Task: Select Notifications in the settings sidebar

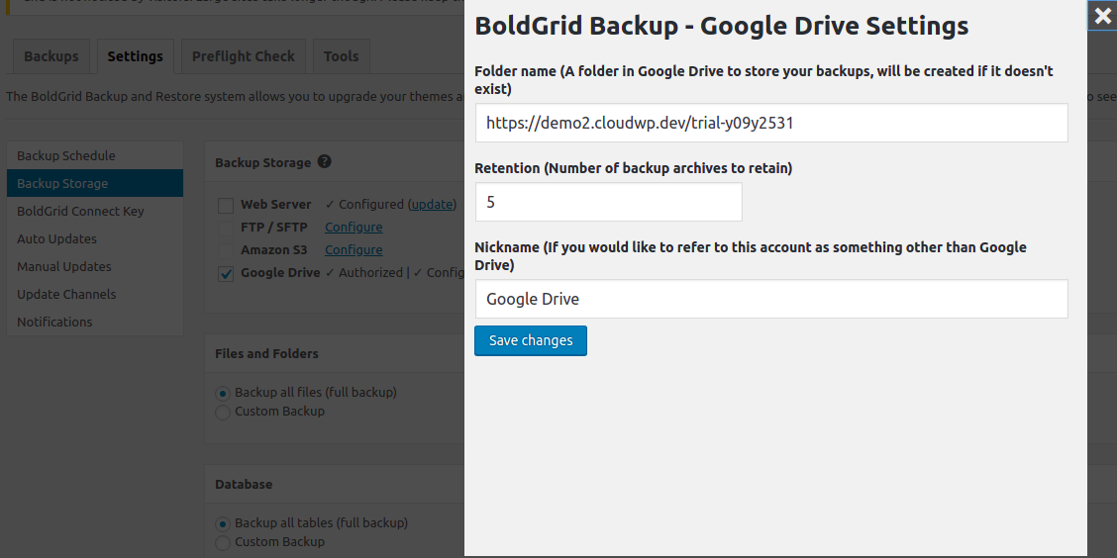Action: coord(54,322)
